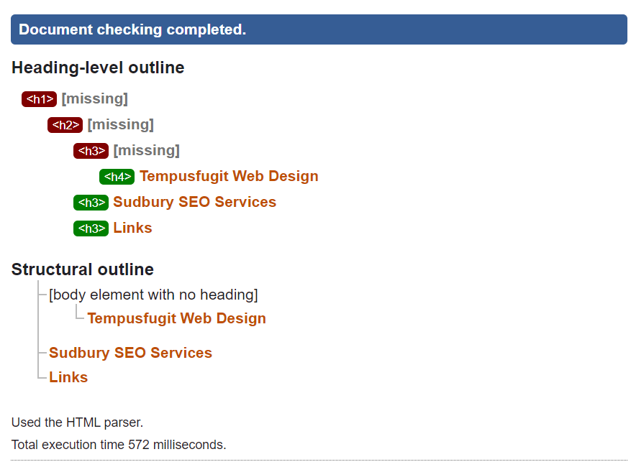Click the Total execution time text
This screenshot has width=631, height=462.
(119, 445)
